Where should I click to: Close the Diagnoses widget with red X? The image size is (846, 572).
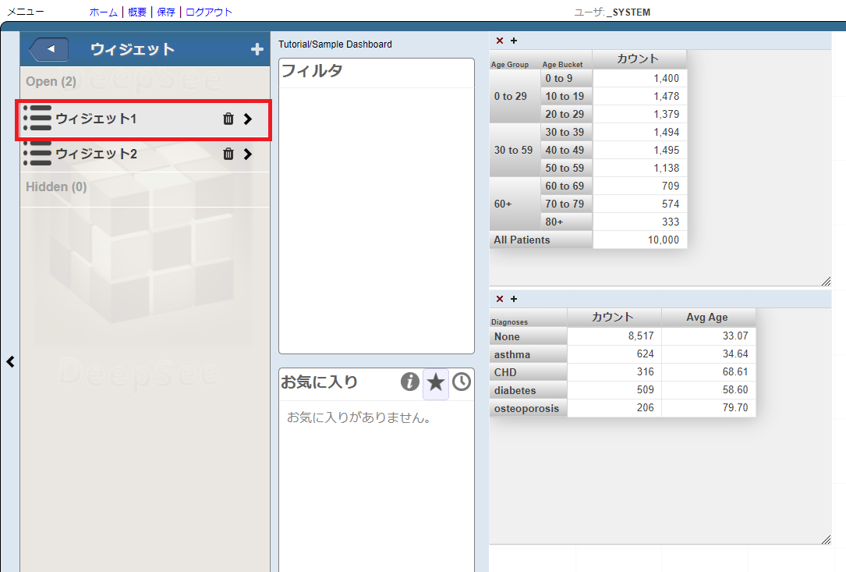click(x=500, y=299)
